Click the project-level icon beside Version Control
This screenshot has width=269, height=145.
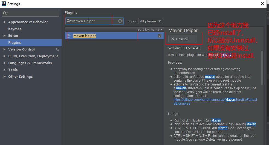57,49
